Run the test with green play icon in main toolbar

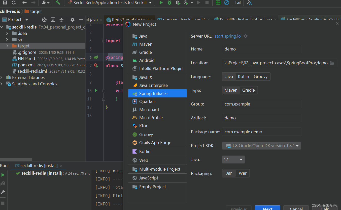click(x=161, y=3)
